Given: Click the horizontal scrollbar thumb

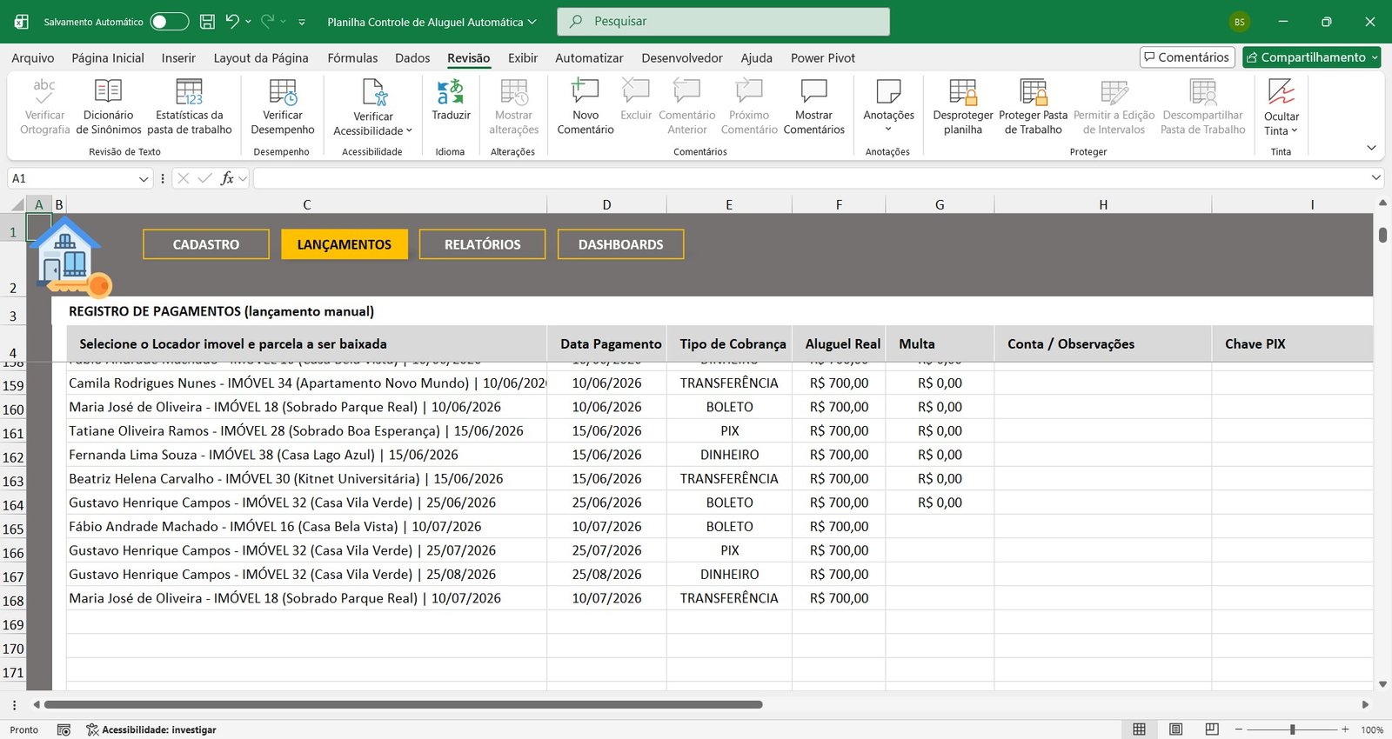Looking at the screenshot, I should pyautogui.click(x=403, y=704).
